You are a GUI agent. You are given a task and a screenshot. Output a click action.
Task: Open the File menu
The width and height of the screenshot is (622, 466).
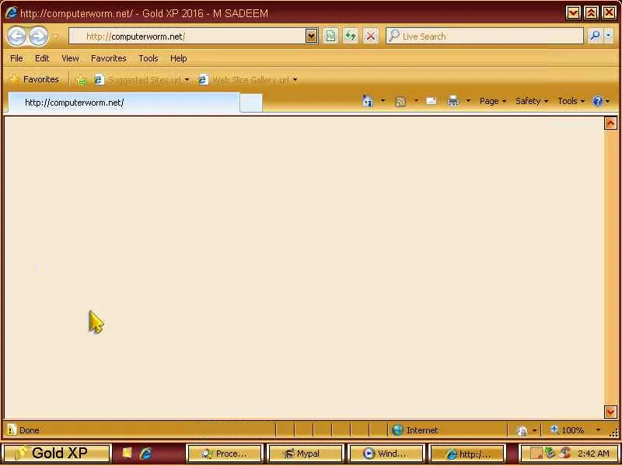coord(16,59)
